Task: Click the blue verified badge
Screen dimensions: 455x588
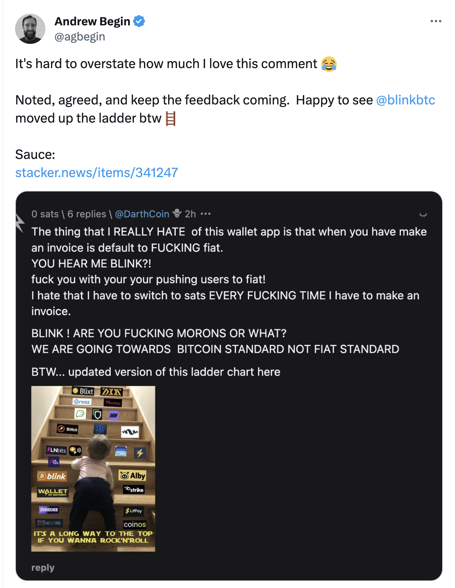Action: pyautogui.click(x=139, y=21)
